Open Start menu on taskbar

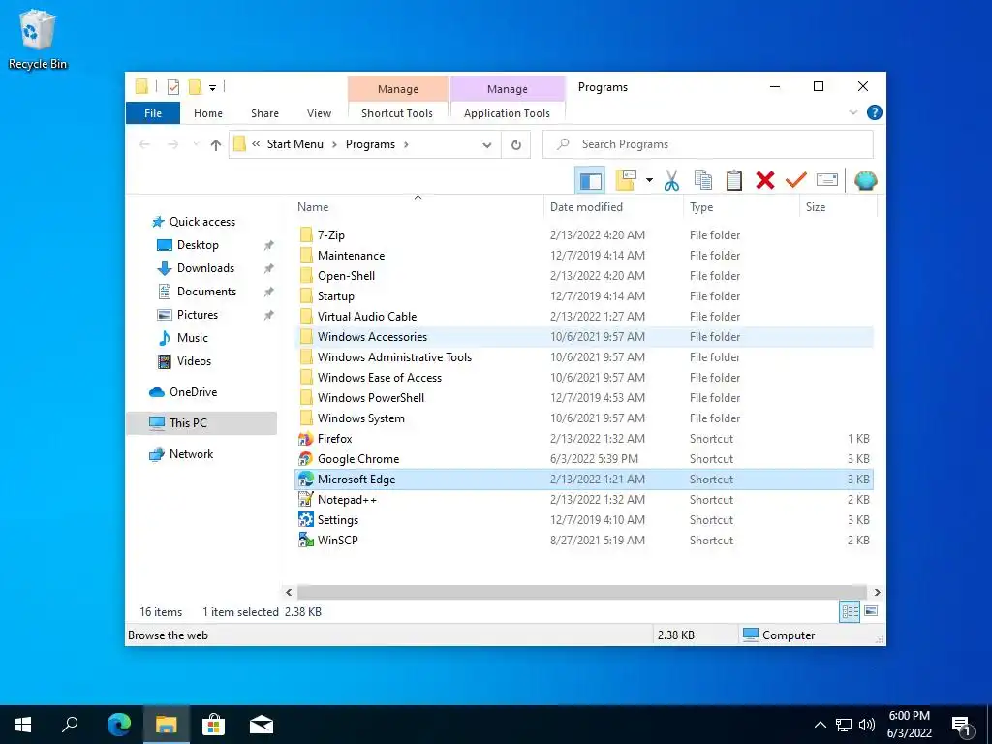click(x=23, y=725)
